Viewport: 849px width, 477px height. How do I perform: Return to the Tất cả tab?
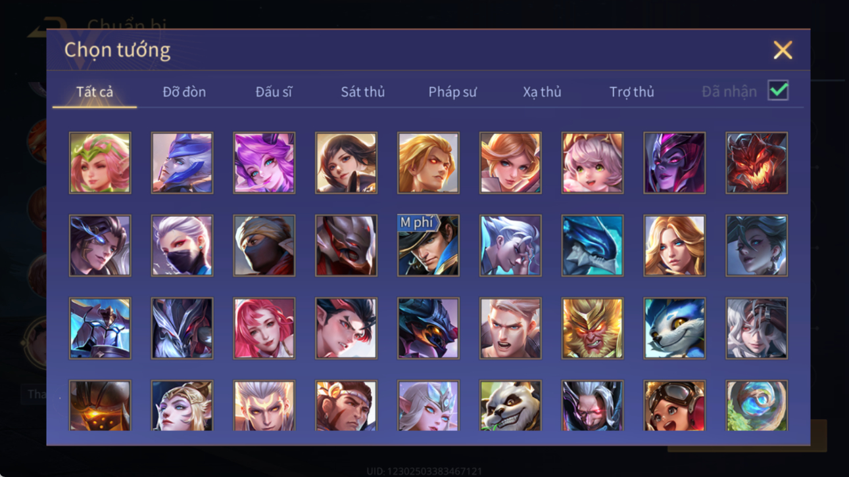pyautogui.click(x=95, y=92)
